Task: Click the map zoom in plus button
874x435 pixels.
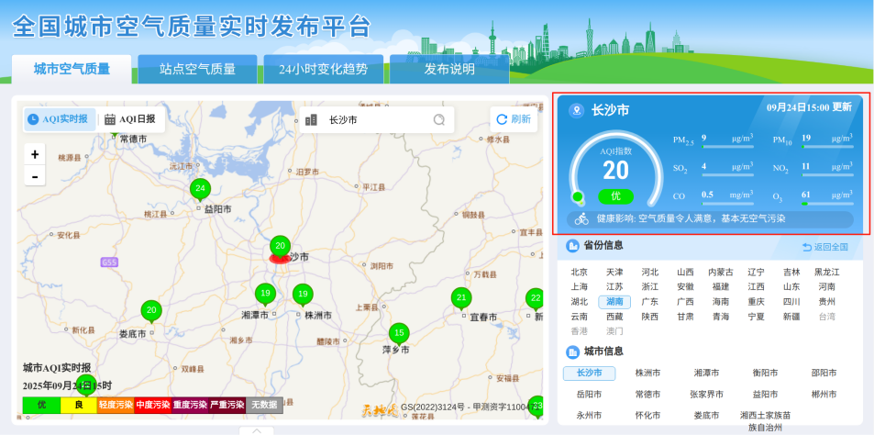Action: pyautogui.click(x=35, y=154)
